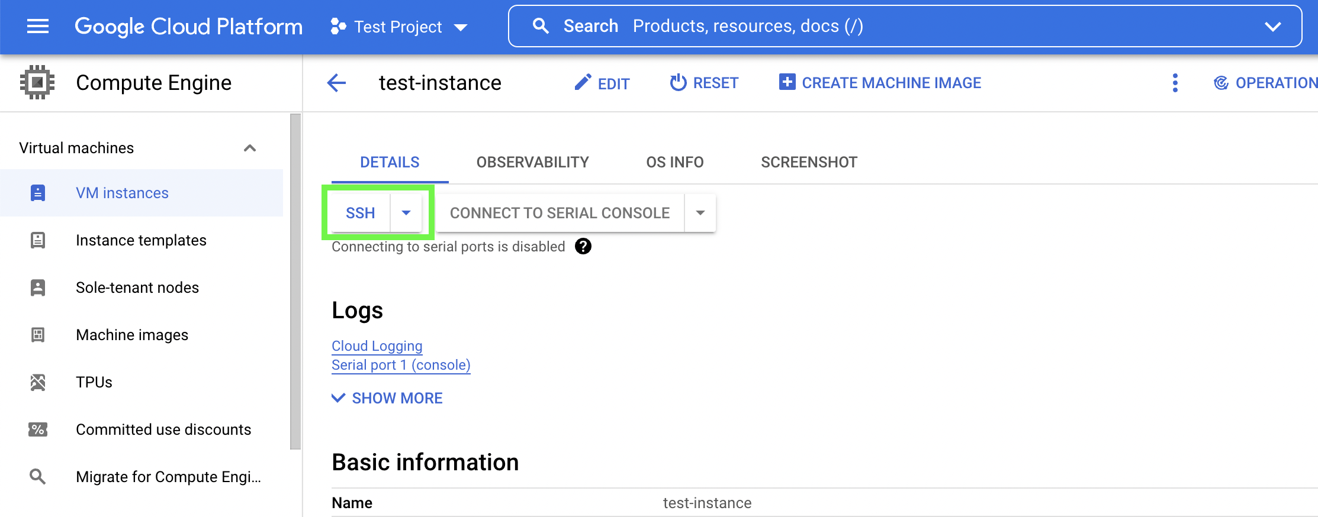The height and width of the screenshot is (517, 1318).
Task: Select the test-instance page title
Action: 440,83
